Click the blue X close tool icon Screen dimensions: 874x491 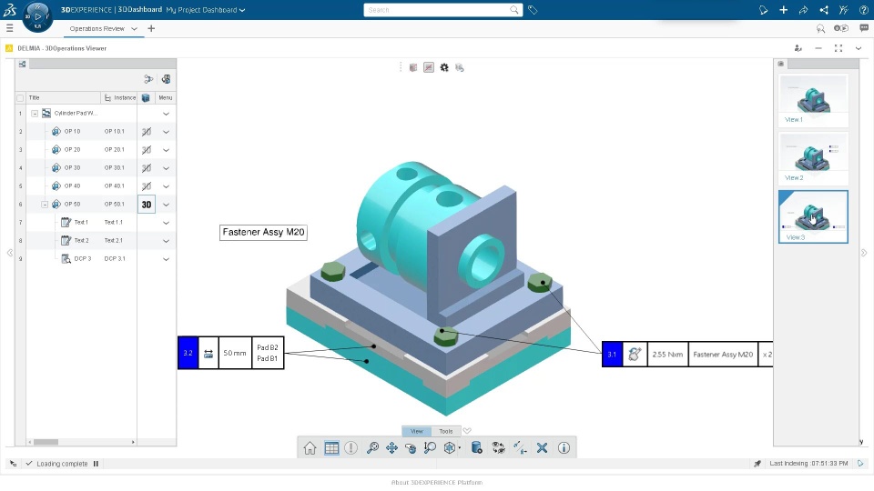(542, 447)
